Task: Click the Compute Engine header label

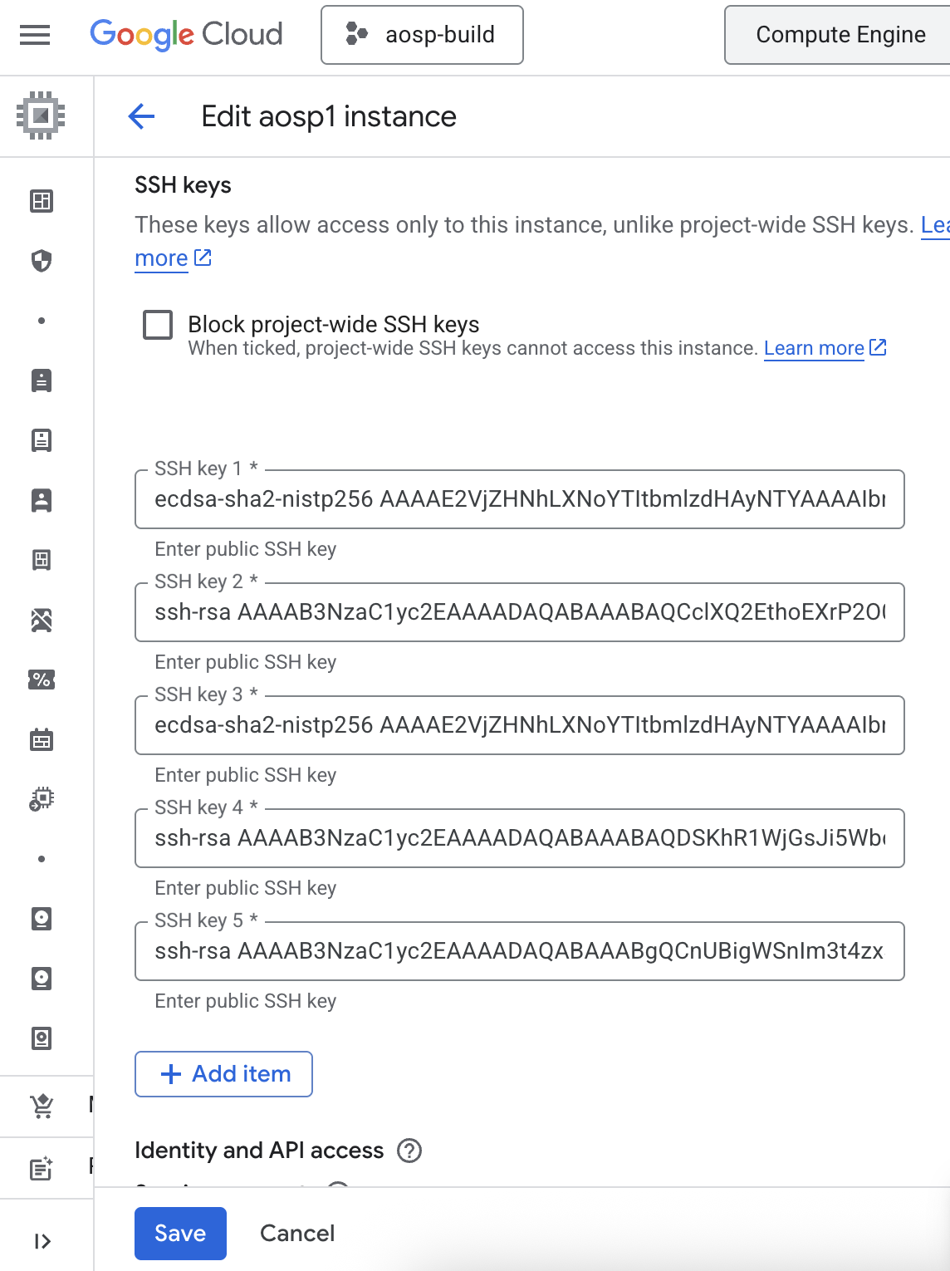Action: click(840, 35)
